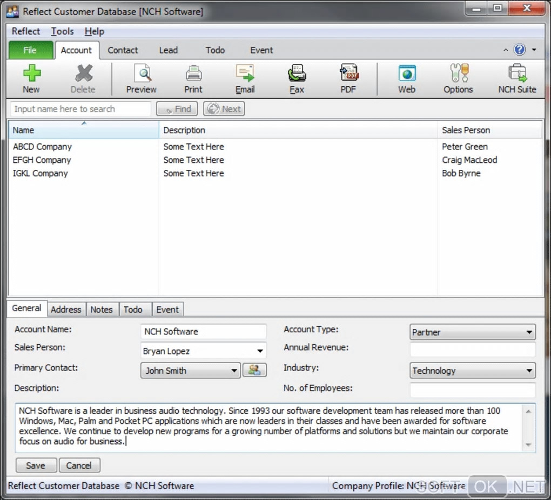The height and width of the screenshot is (500, 551).
Task: Sort by the Description column header
Action: pyautogui.click(x=298, y=130)
